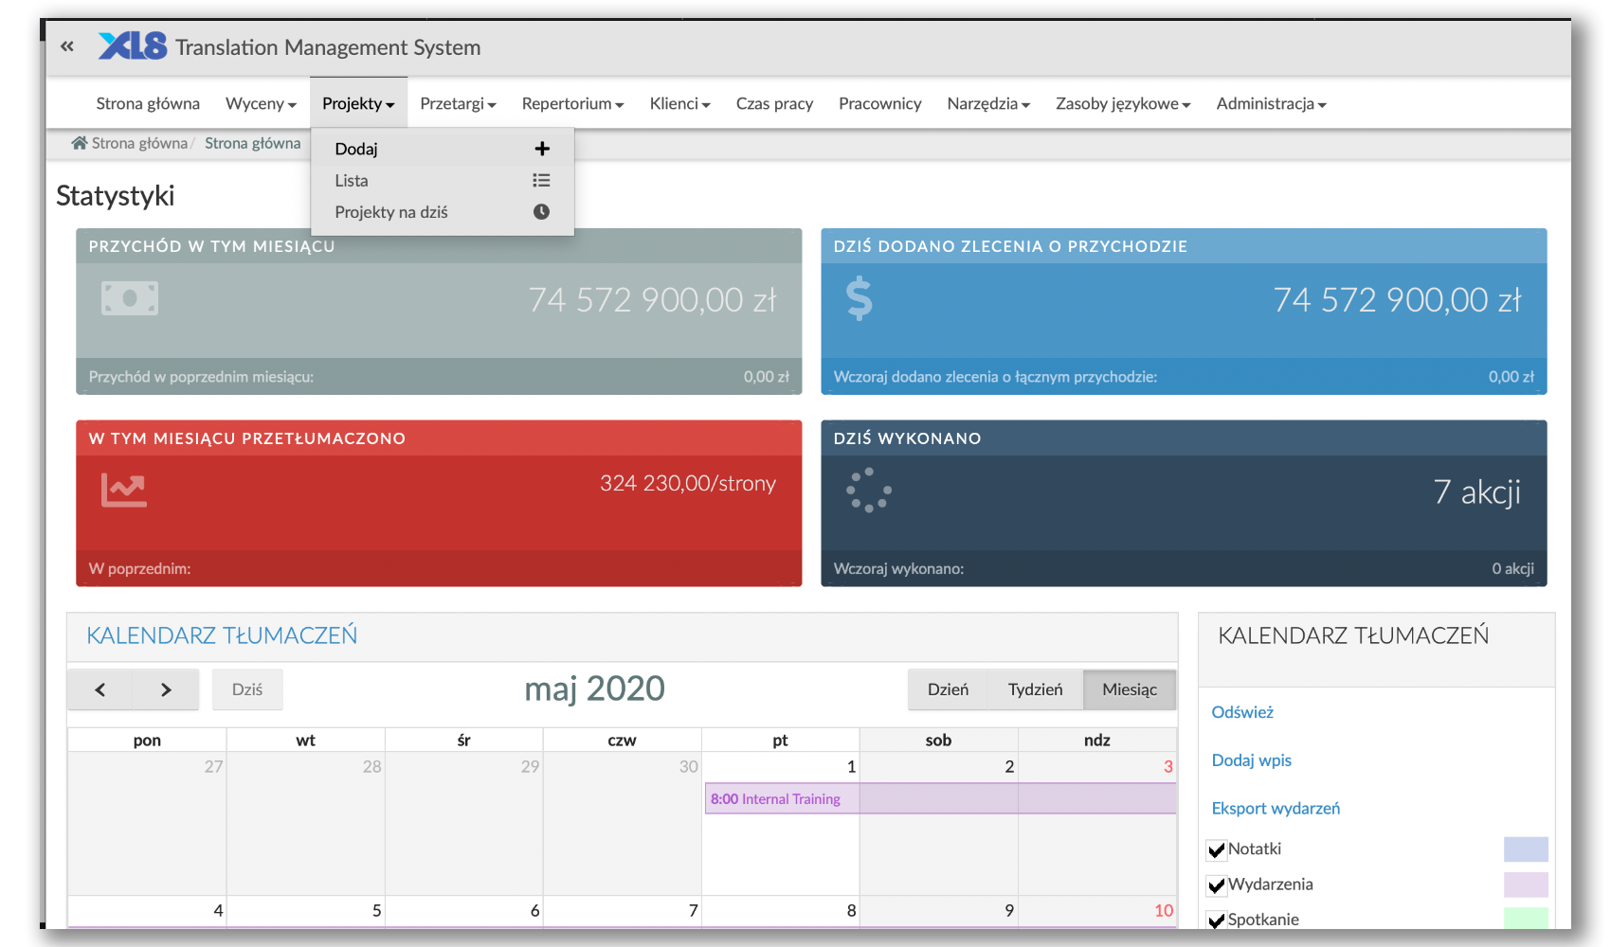Click the maj 2020 calendar title

pyautogui.click(x=595, y=688)
